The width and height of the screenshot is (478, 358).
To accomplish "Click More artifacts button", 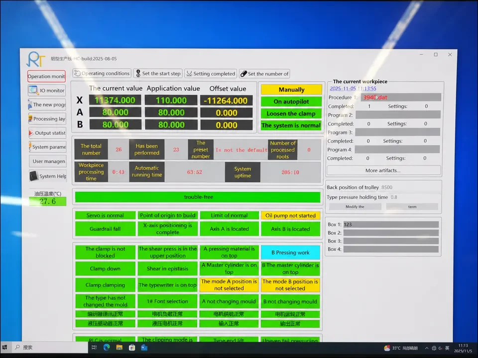I will 383,171.
